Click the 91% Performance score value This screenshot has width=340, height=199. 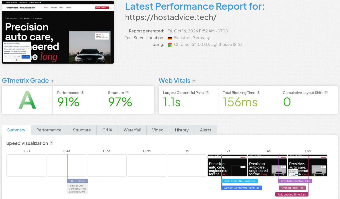tap(68, 102)
